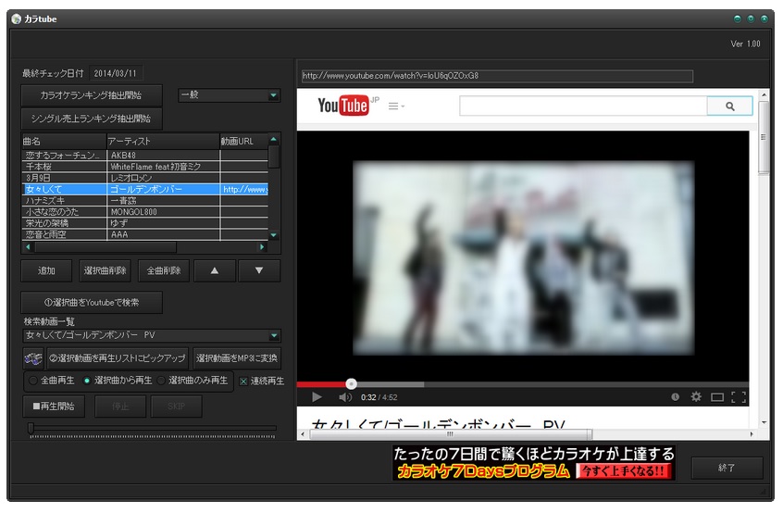
Task: Click the binoculars search icon
Action: [x=33, y=358]
